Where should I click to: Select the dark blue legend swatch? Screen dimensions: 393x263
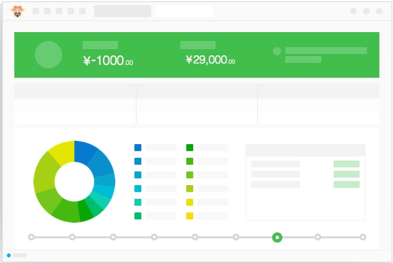tap(138, 148)
